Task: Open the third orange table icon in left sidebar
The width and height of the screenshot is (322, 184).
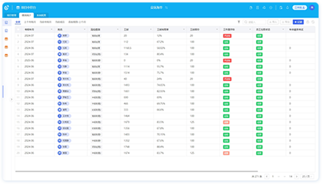Action: pos(6,56)
